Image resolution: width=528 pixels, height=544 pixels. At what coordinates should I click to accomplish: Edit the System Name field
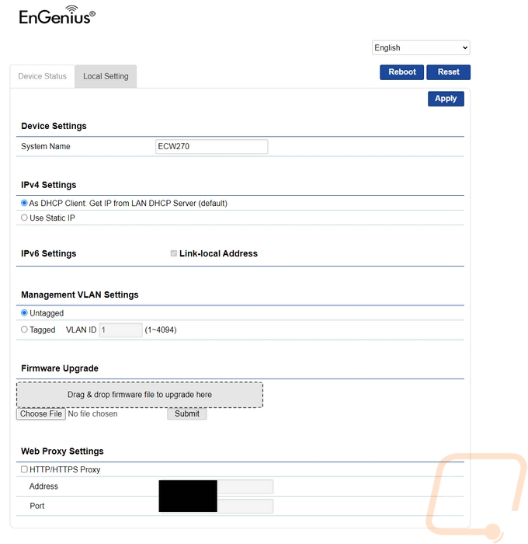212,146
